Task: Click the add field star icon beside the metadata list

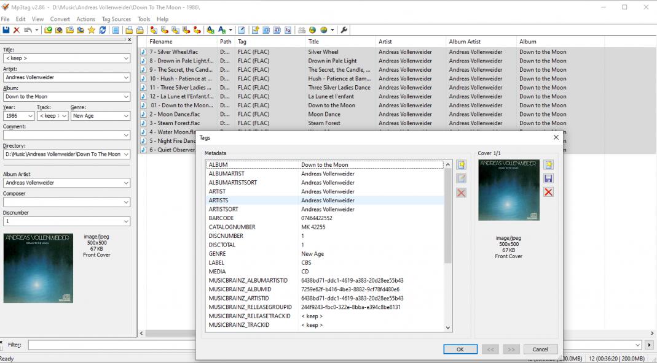Action: [462, 165]
